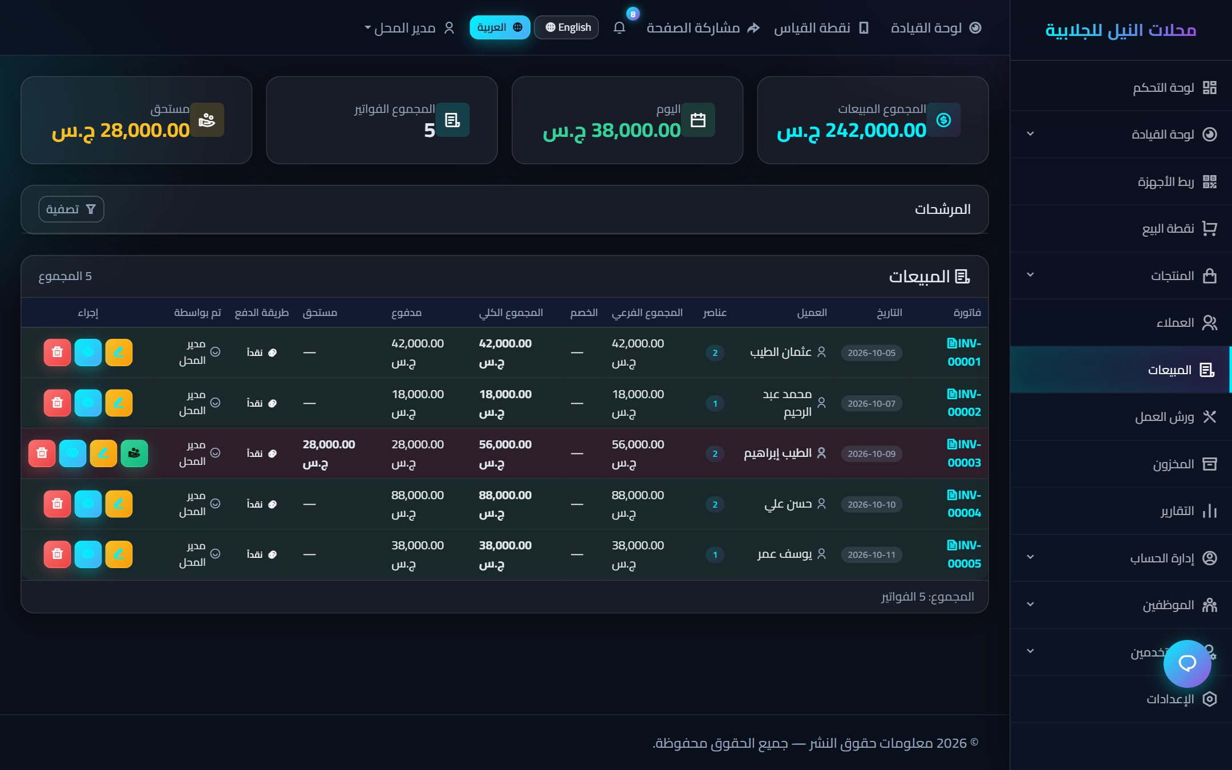The height and width of the screenshot is (770, 1232).
Task: Expand إدارة الحساب sidebar submenu
Action: click(x=1030, y=558)
